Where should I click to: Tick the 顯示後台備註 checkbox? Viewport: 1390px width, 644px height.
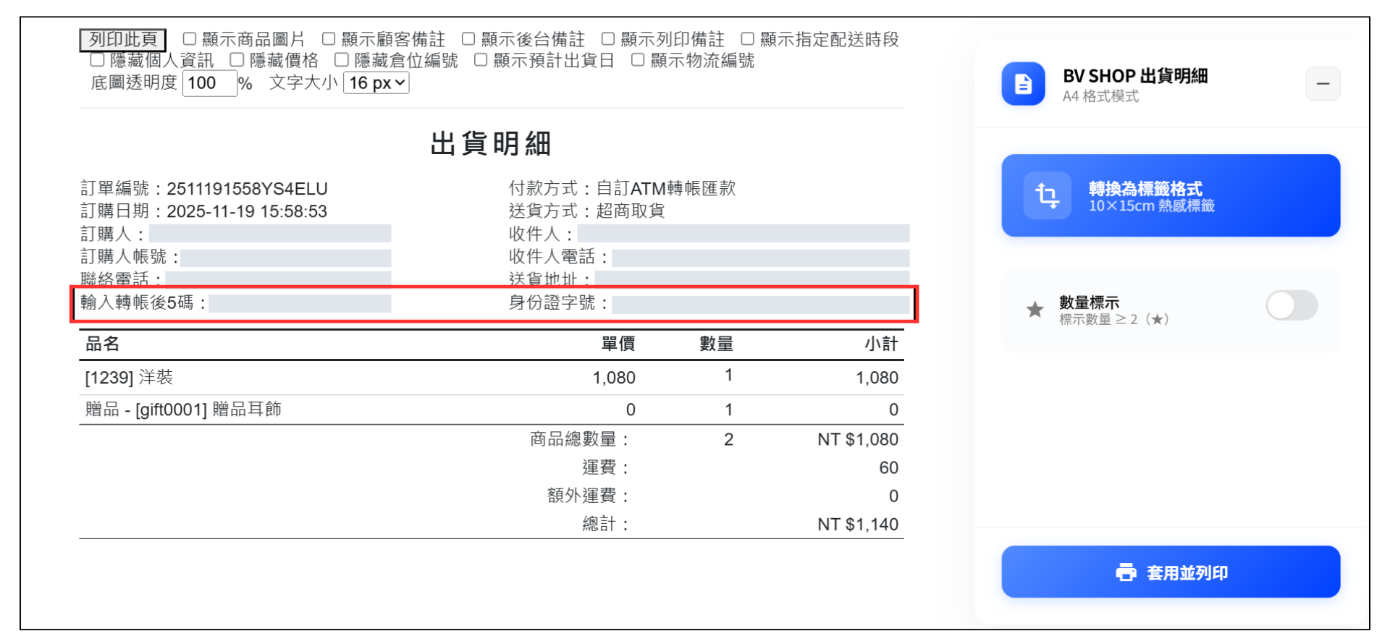tap(468, 39)
